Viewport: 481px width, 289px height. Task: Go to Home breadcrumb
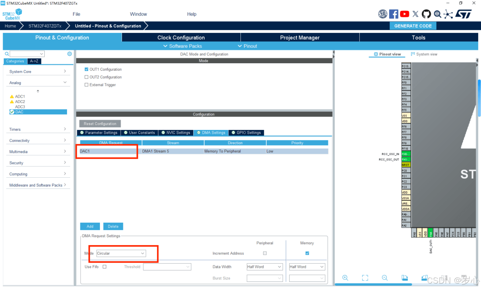[x=10, y=26]
